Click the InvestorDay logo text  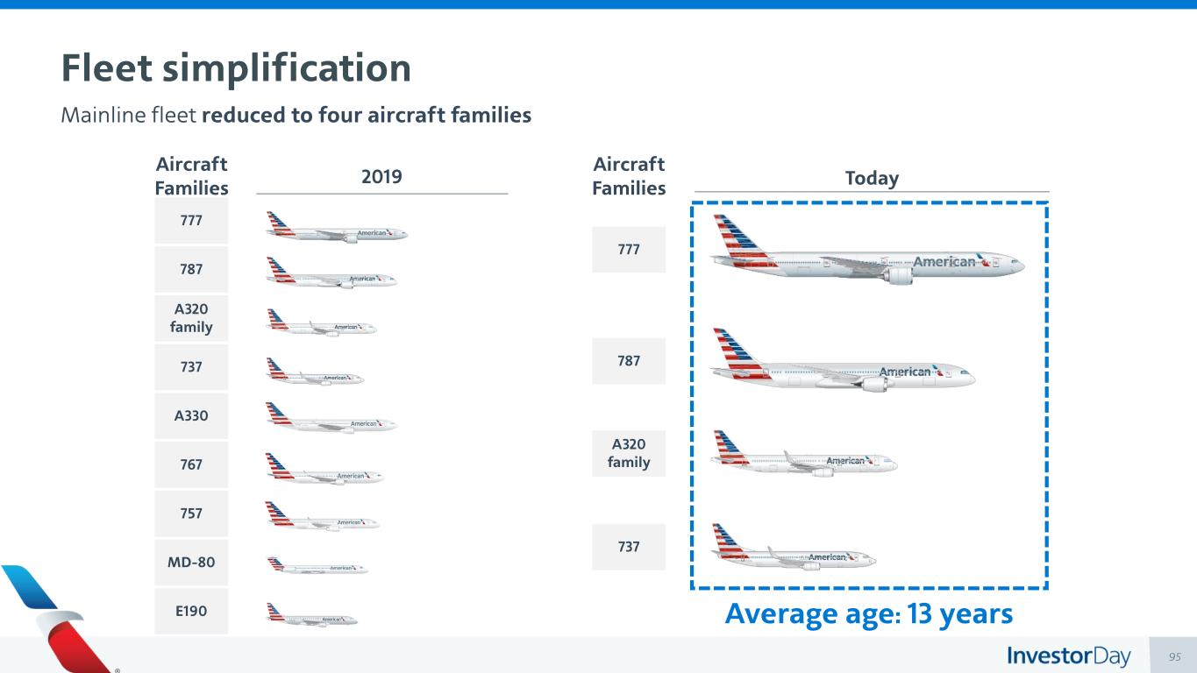[1069, 656]
